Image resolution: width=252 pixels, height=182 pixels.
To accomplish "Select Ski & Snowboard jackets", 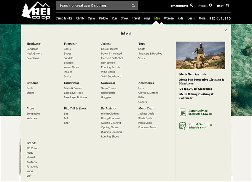I will (111, 76).
